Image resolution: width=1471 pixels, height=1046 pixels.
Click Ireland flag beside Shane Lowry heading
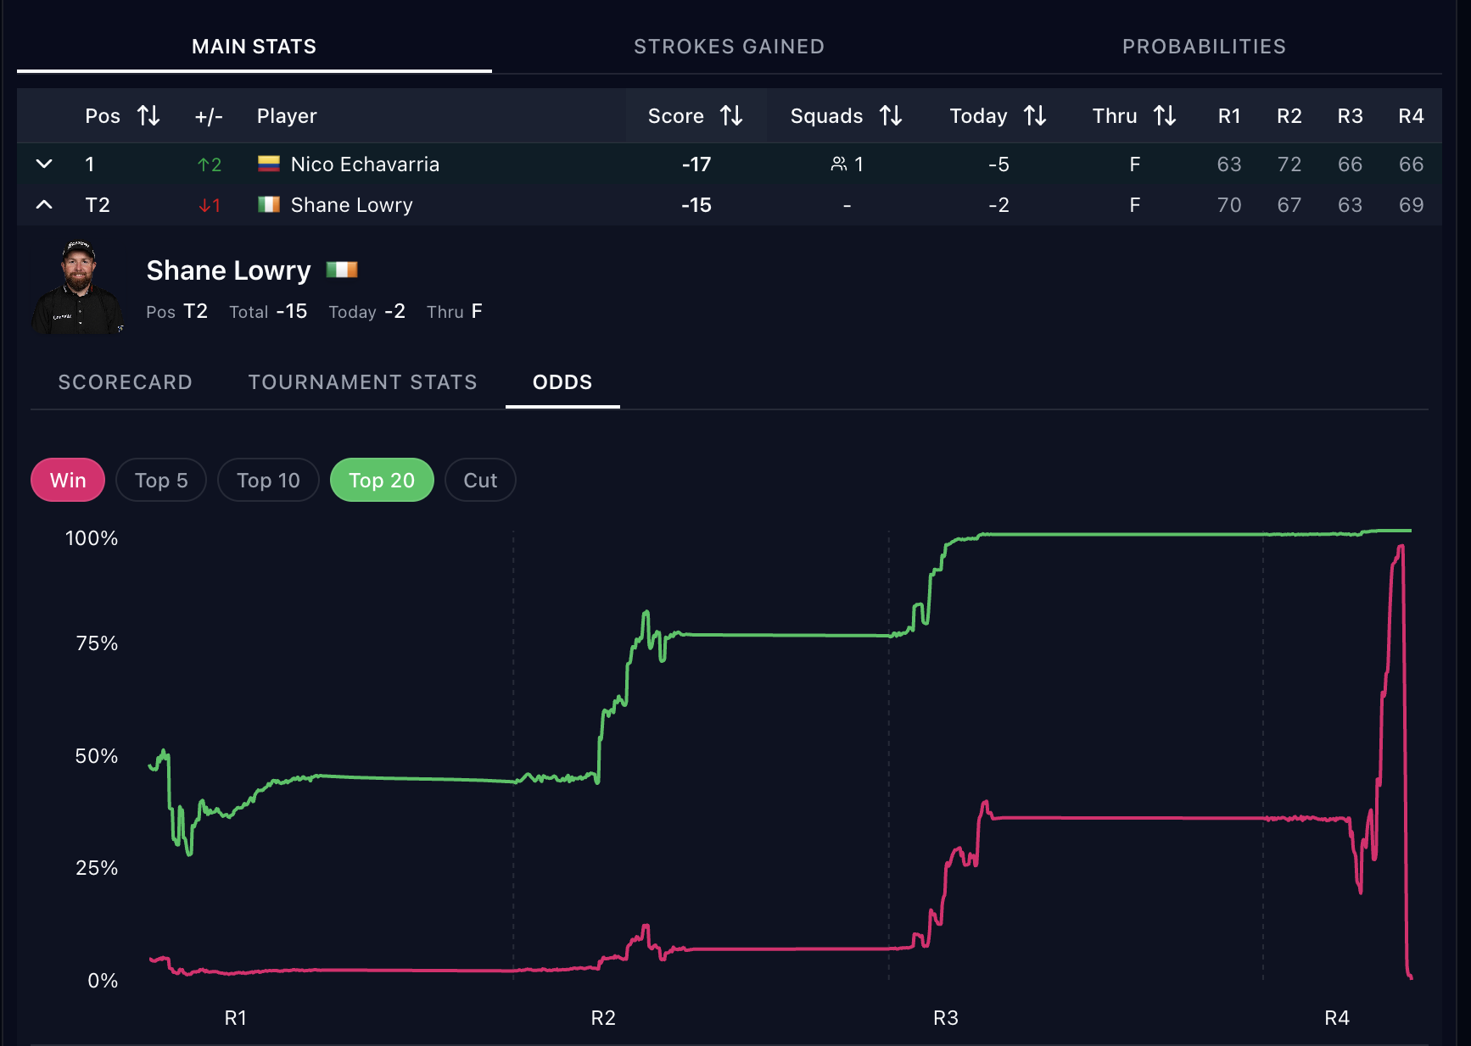342,270
